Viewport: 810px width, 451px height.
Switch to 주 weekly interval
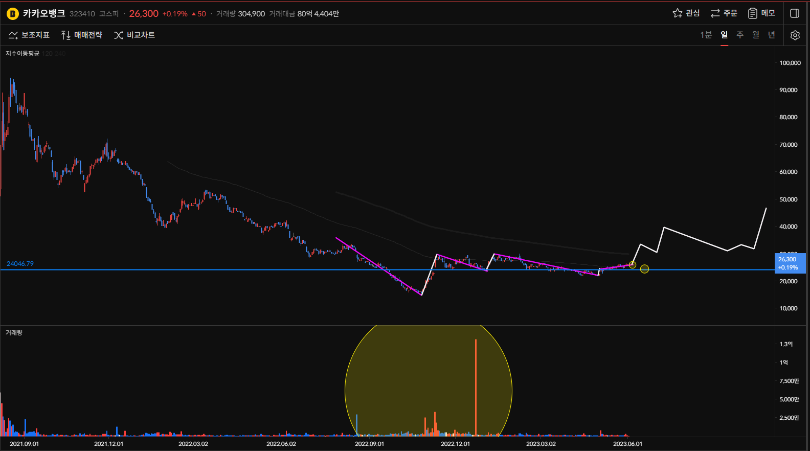(x=740, y=35)
